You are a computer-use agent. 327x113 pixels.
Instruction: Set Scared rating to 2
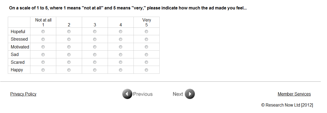coord(69,62)
